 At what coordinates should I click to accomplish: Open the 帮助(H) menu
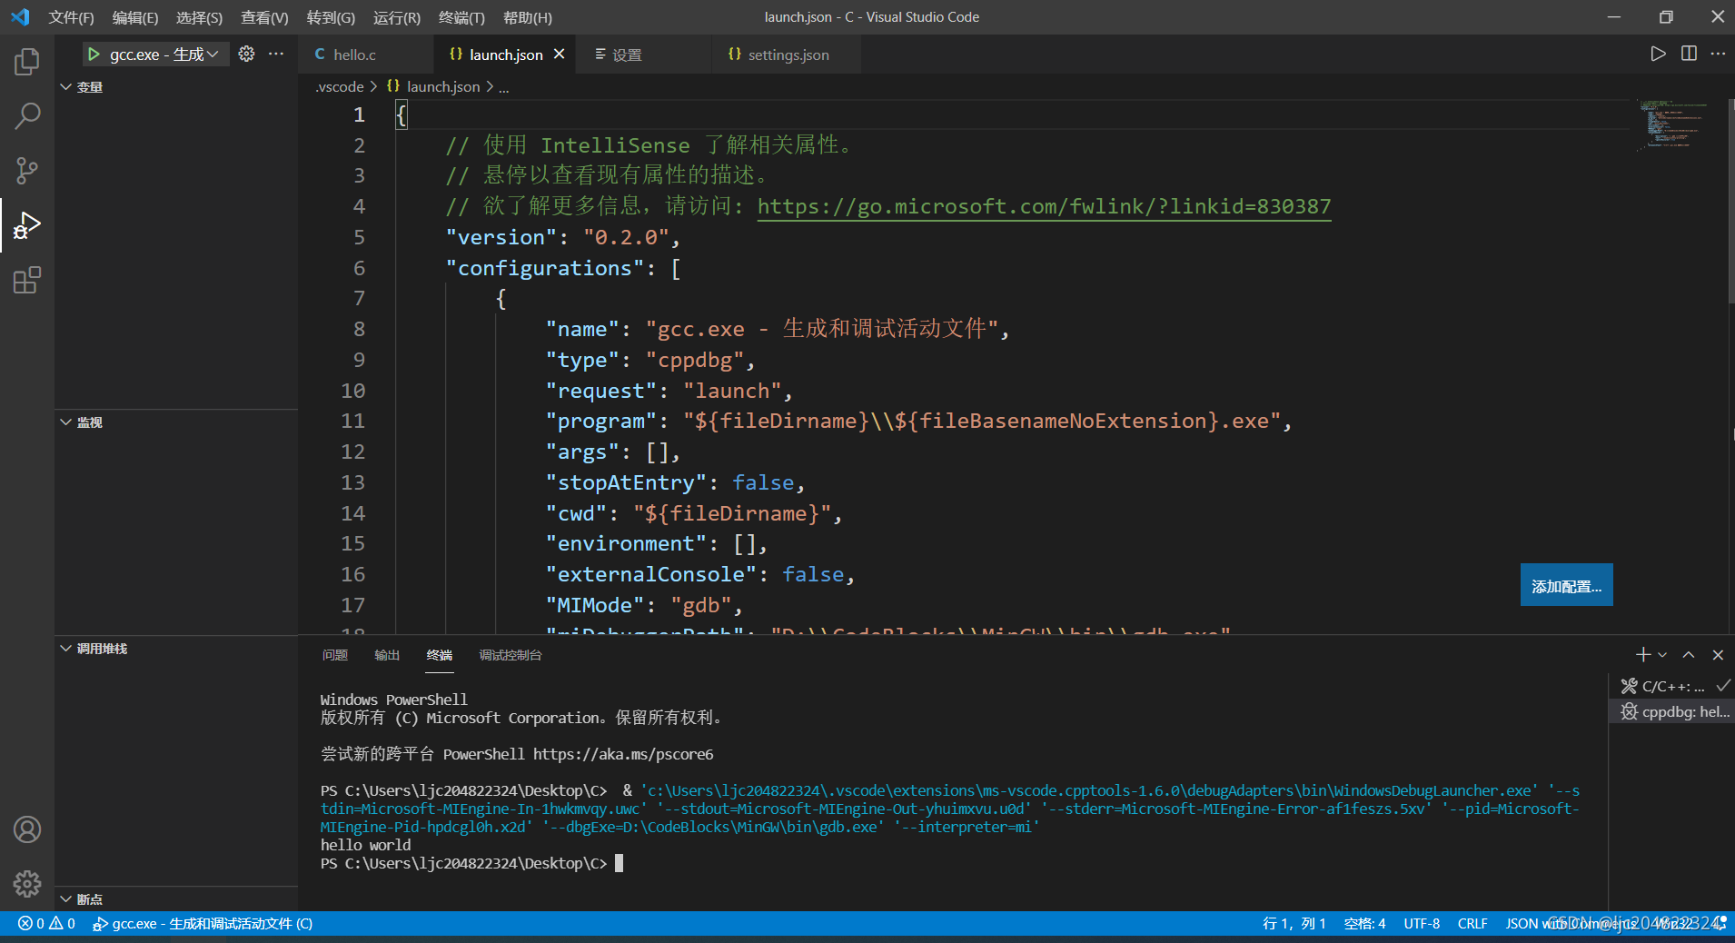[x=527, y=17]
